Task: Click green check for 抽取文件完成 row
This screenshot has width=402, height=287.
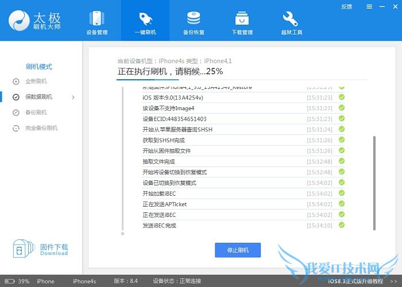Action: click(x=342, y=161)
